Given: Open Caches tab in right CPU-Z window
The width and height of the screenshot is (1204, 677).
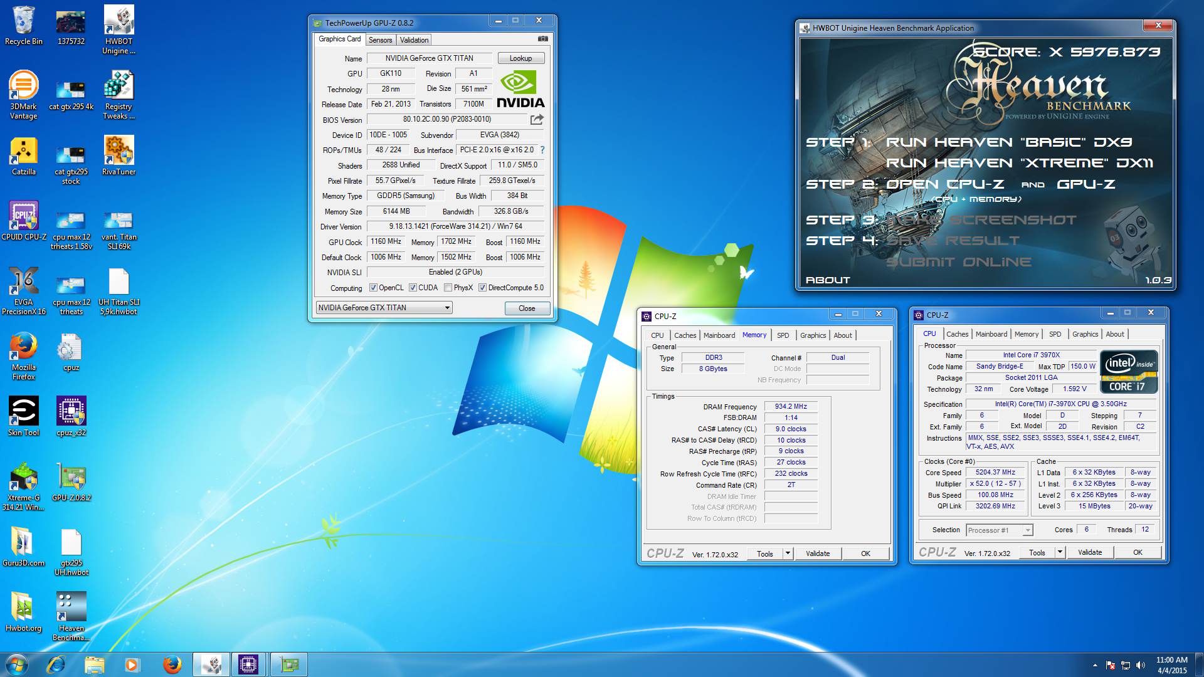Looking at the screenshot, I should point(957,334).
